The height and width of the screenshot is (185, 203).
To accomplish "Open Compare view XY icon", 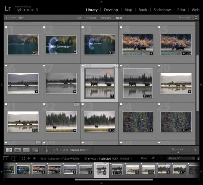I will click(x=26, y=150).
